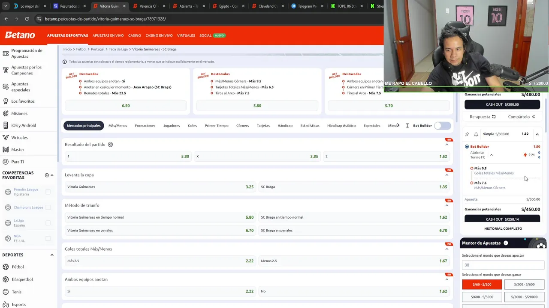Screen dimensions: 549x308
Task: Select the Córners market tab
Action: point(242,126)
